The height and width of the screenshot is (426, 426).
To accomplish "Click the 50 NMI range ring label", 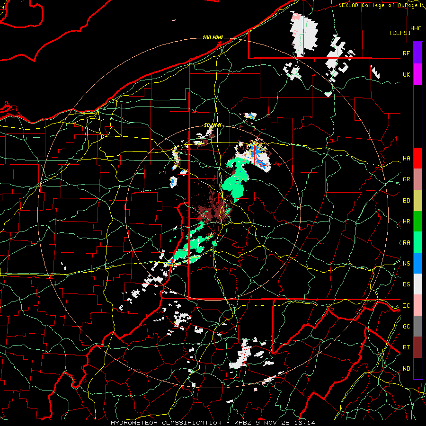I will tap(213, 125).
